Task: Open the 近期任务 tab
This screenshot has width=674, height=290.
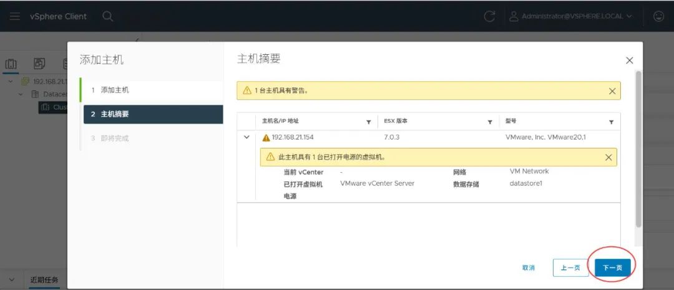Action: [x=44, y=279]
